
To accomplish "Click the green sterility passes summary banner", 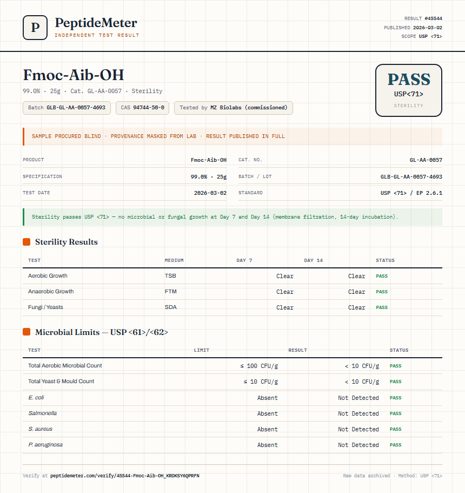I will pyautogui.click(x=232, y=217).
